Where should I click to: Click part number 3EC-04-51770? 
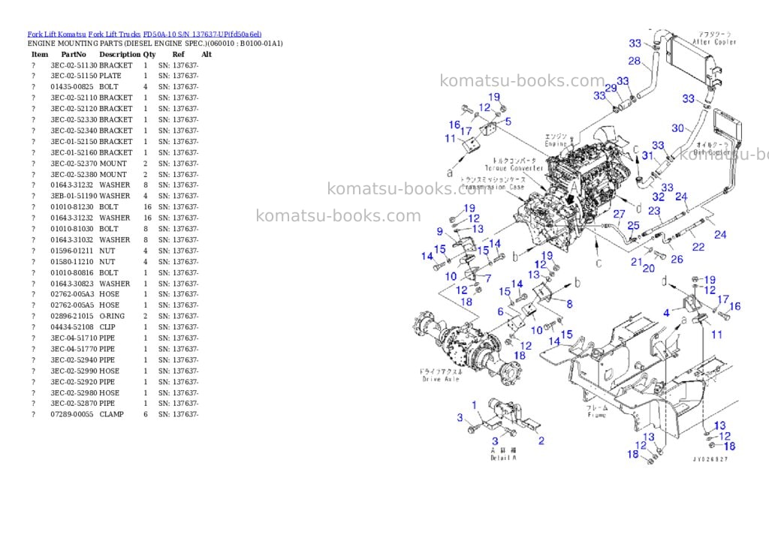[x=74, y=349]
